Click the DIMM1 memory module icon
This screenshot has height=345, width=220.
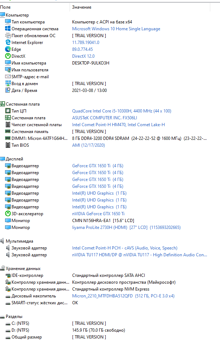8,138
